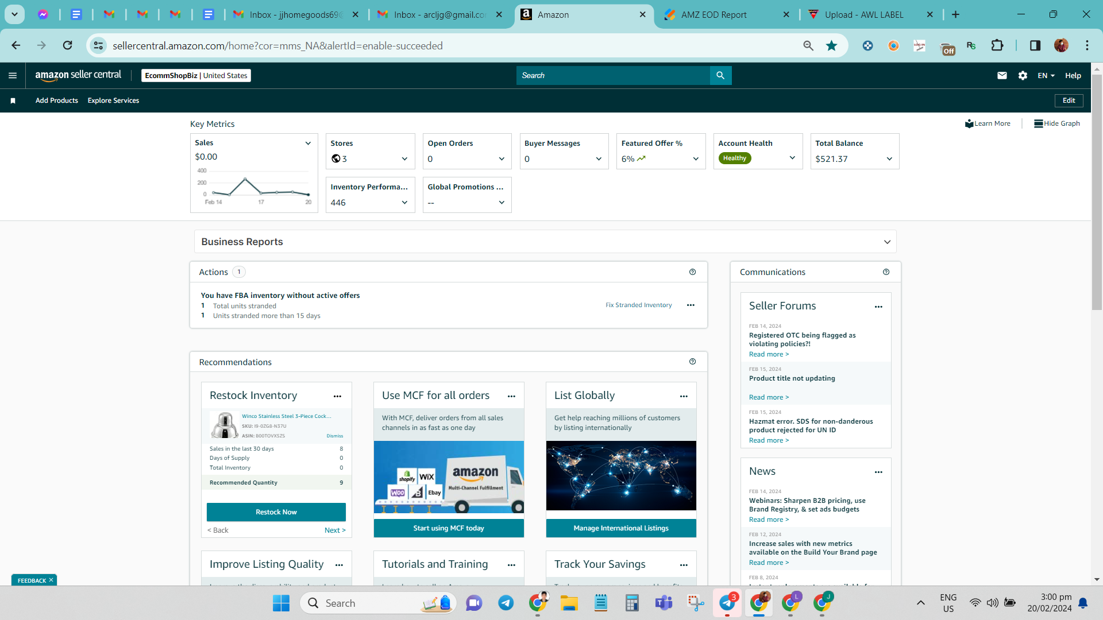The width and height of the screenshot is (1103, 620).
Task: Switch to the arcljg Gmail Inbox tab
Action: [440, 14]
